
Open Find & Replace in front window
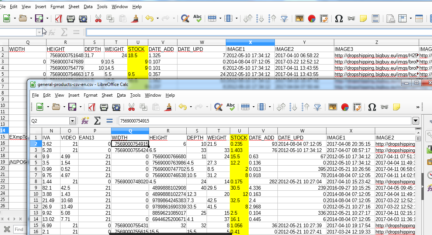(x=218, y=107)
